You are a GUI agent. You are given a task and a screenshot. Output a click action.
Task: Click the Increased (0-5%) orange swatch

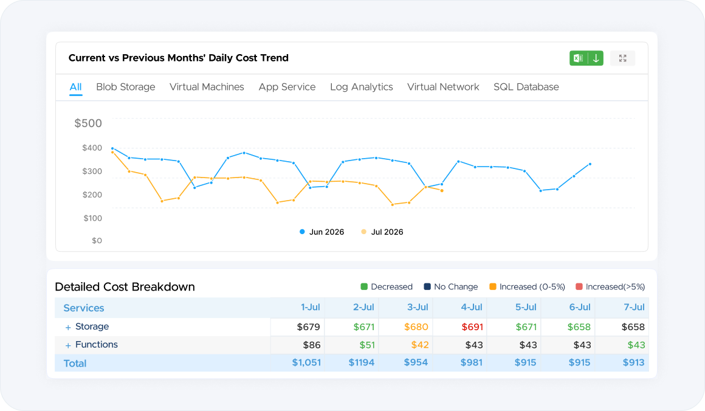[493, 286]
